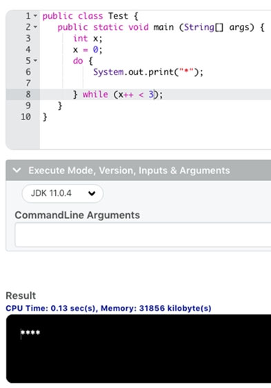Click the asterisks output in the console
Image resolution: width=271 pixels, height=388 pixels.
pyautogui.click(x=30, y=333)
